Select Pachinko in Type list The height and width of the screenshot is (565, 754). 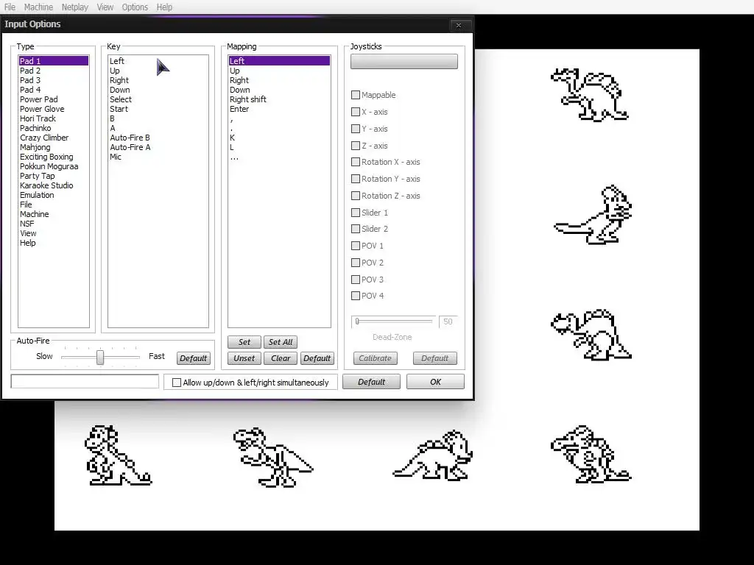(x=53, y=128)
